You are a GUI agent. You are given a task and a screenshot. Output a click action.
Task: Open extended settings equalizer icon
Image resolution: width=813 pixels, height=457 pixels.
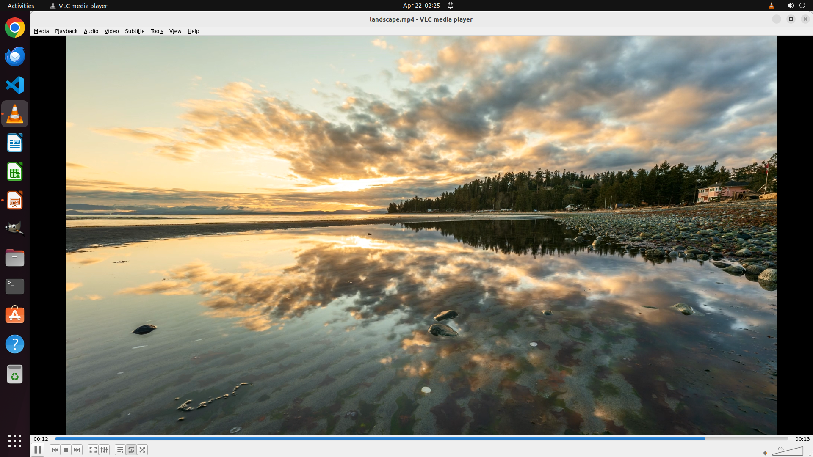(x=104, y=450)
